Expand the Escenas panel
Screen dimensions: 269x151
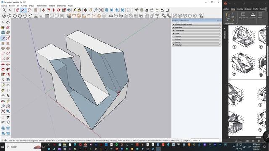point(196,42)
